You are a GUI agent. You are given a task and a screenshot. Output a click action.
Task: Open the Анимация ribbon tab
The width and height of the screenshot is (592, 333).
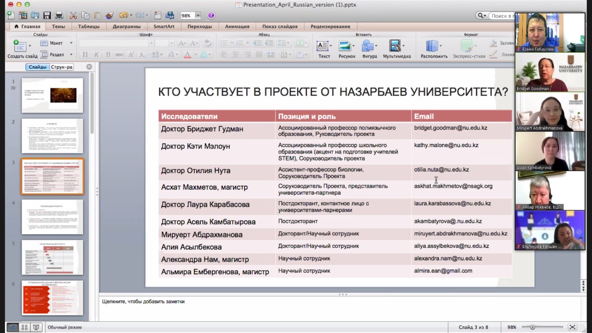point(237,26)
